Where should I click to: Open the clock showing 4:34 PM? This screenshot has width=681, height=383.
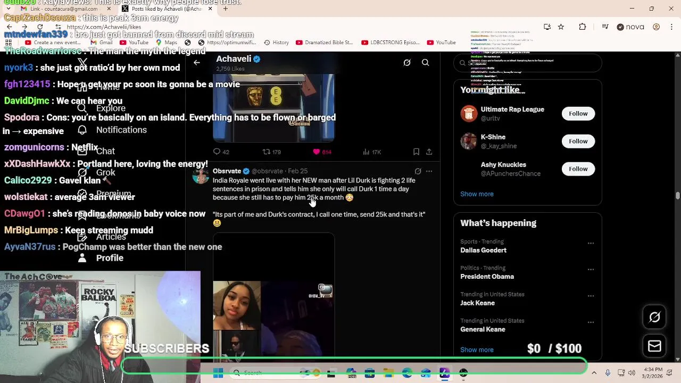coord(652,373)
